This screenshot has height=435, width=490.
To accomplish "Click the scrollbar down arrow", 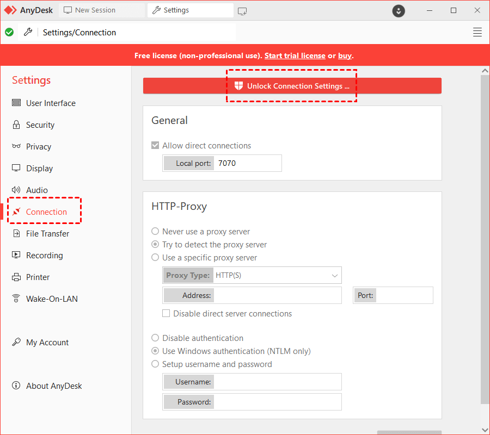I will point(485,430).
